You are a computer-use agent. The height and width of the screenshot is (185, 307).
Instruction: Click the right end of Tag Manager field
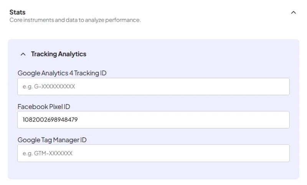tap(280, 153)
